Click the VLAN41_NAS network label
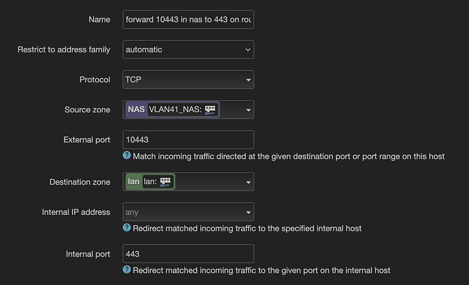 pos(175,110)
